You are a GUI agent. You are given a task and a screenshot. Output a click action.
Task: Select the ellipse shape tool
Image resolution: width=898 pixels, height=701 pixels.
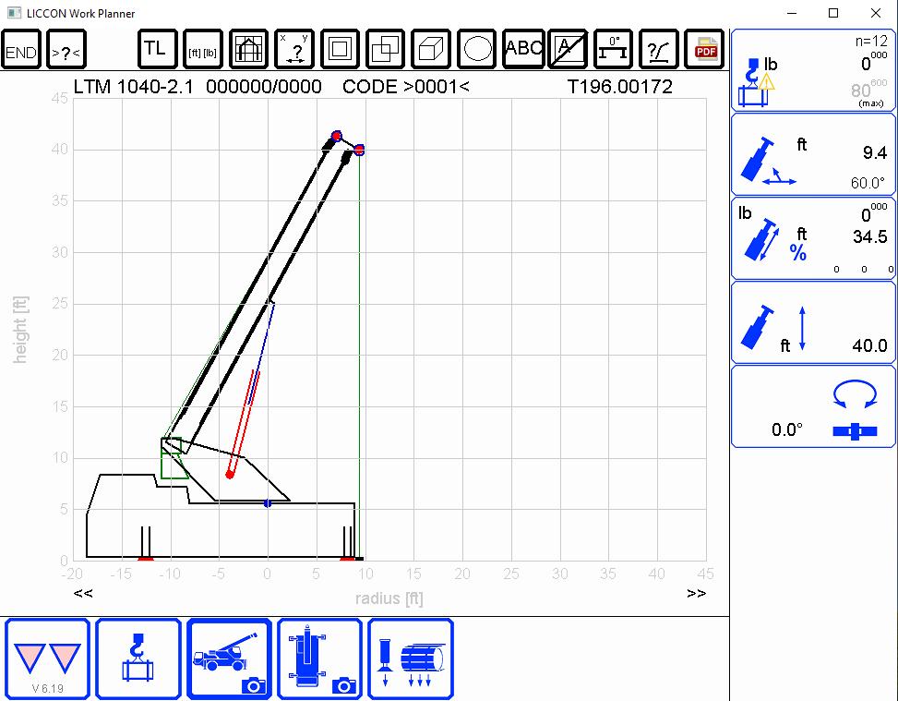click(x=476, y=50)
